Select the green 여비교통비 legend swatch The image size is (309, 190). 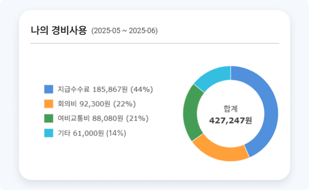[49, 118]
